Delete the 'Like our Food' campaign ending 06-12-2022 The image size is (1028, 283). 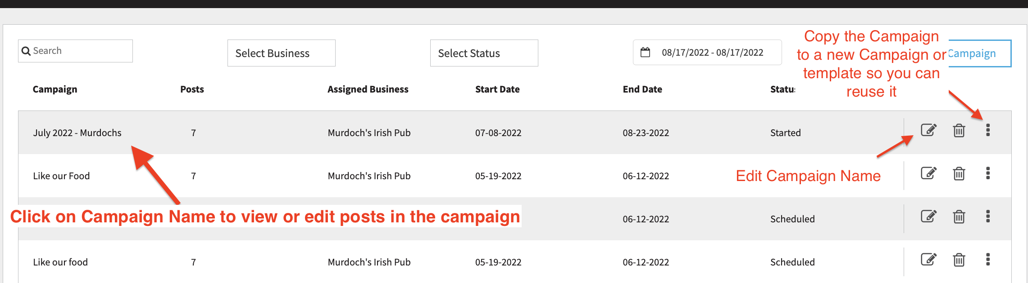click(x=959, y=173)
